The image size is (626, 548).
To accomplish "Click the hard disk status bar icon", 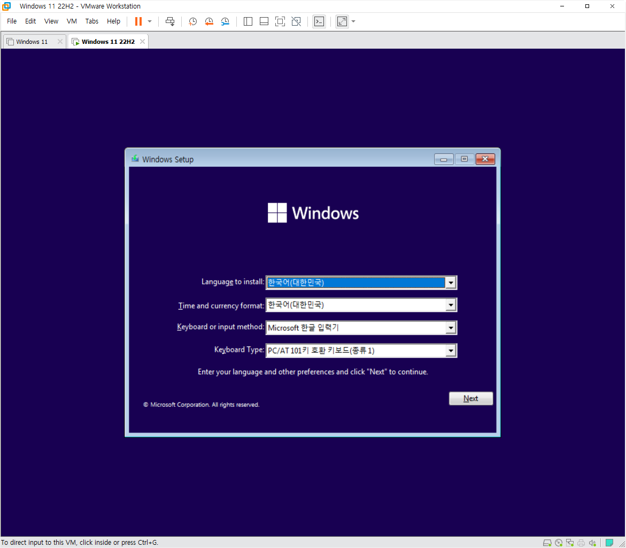I will pyautogui.click(x=547, y=543).
